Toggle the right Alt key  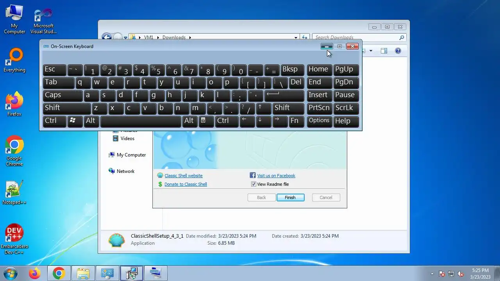pyautogui.click(x=190, y=121)
